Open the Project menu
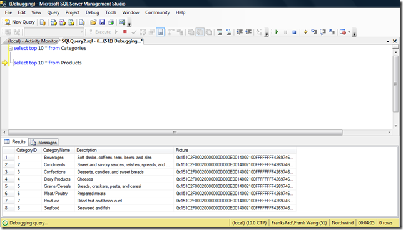Image resolution: width=403 pixels, height=230 pixels. pyautogui.click(x=73, y=12)
